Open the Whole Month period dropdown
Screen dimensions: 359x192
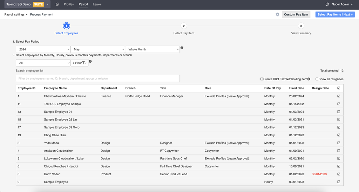point(152,49)
